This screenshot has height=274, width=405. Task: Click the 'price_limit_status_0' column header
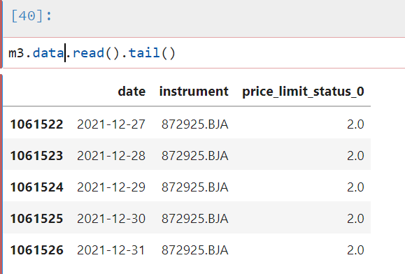click(x=303, y=92)
